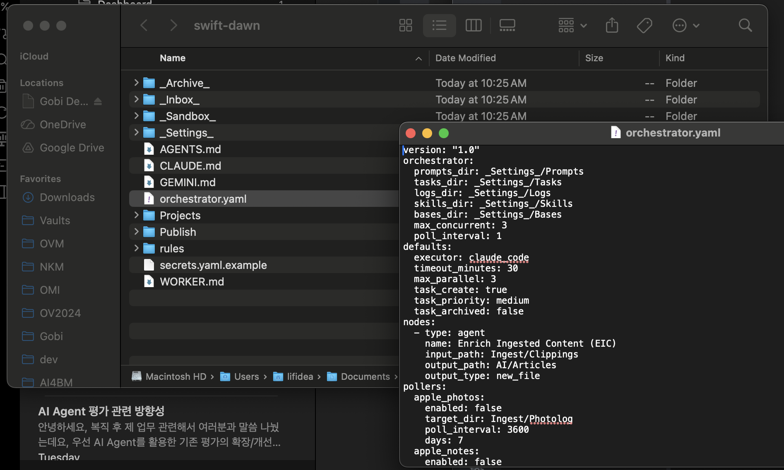Toggle sort order on the Name column
Image resolution: width=784 pixels, height=470 pixels.
172,58
